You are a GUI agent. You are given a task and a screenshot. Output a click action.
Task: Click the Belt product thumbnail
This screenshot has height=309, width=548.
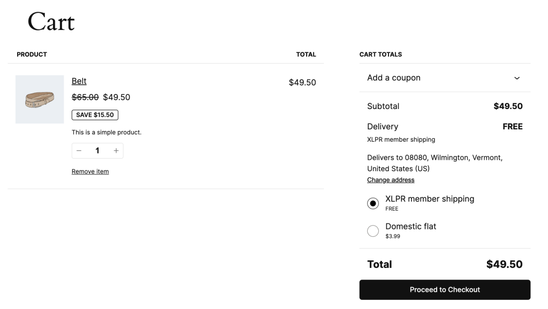click(40, 99)
